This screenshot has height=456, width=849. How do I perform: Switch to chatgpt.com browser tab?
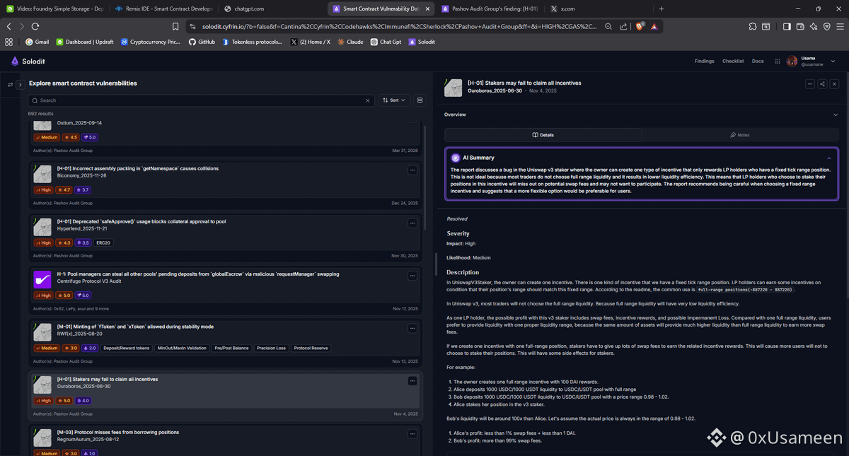(271, 8)
